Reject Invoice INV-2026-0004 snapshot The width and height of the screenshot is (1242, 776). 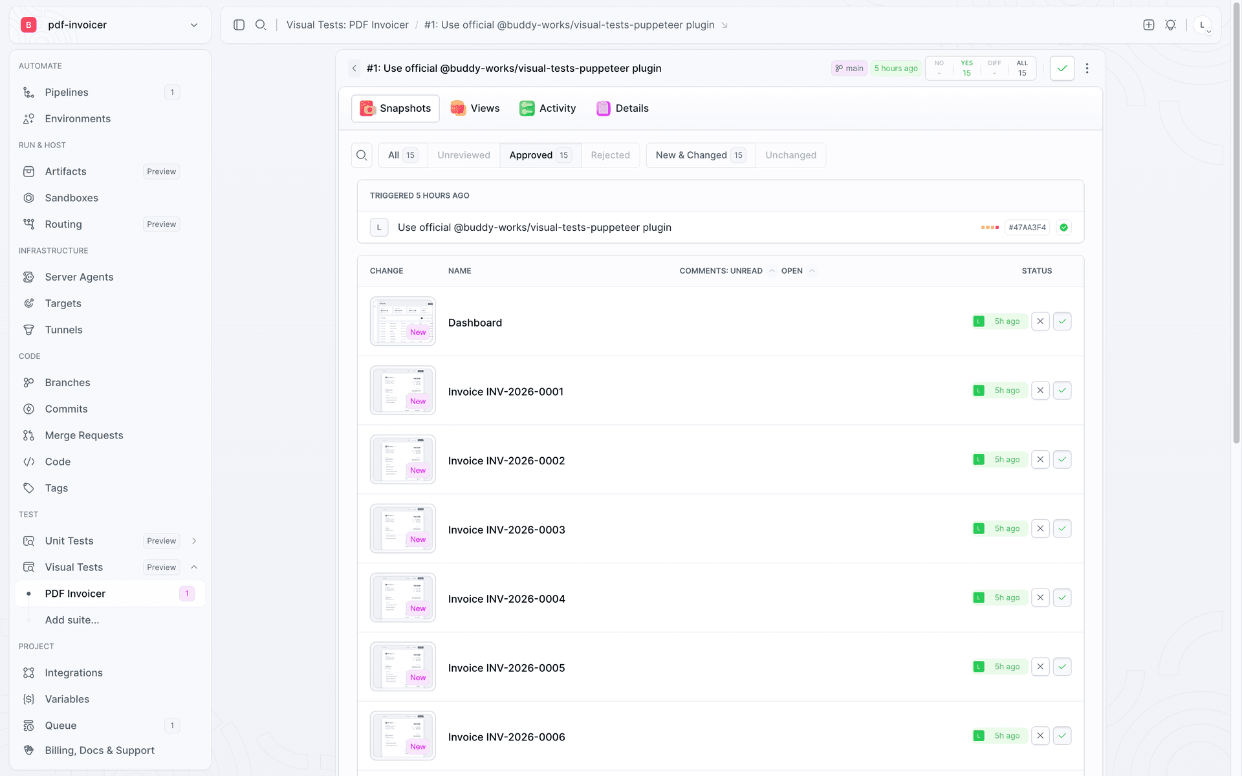[1040, 598]
